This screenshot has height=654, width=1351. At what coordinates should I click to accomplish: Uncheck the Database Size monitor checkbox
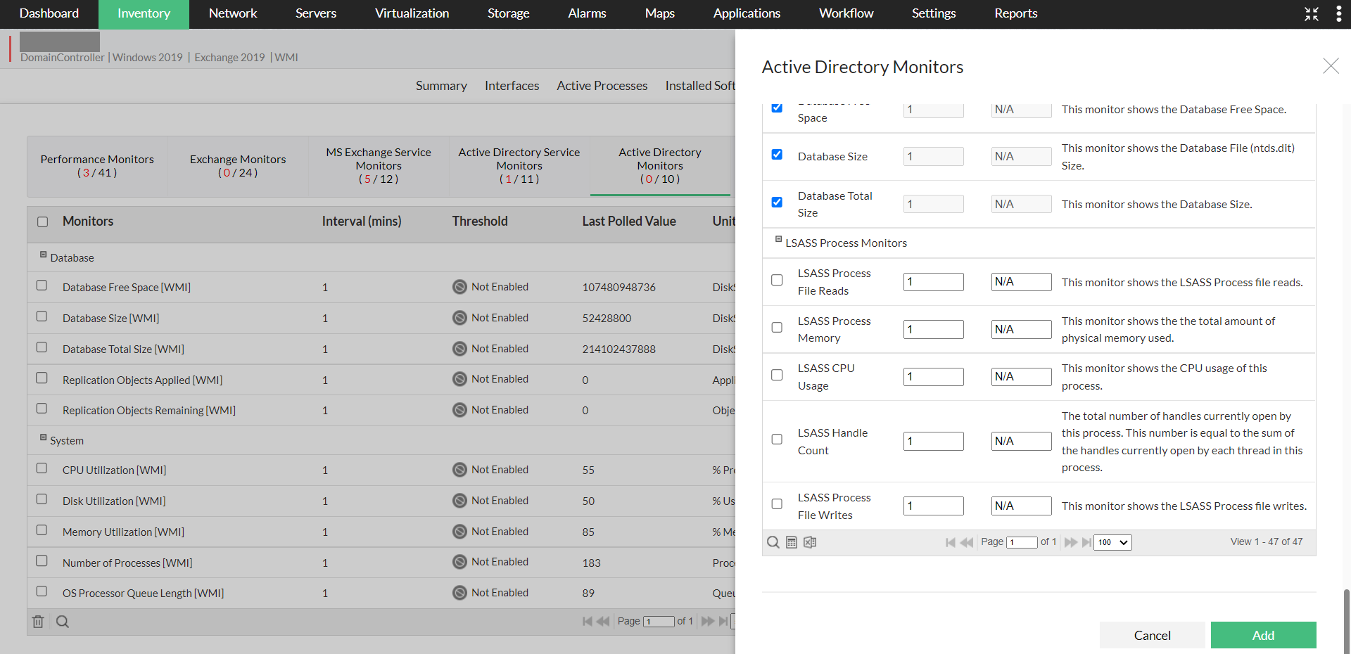pos(777,155)
